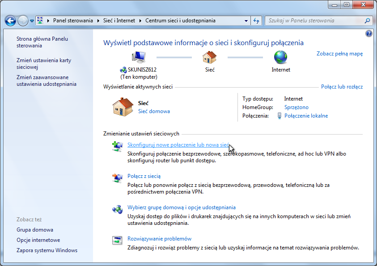Click the refresh button in address bar
Screen dimensions: 377x266
[x=256, y=21]
